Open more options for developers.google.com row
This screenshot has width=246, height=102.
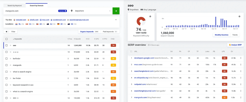click(x=241, y=58)
